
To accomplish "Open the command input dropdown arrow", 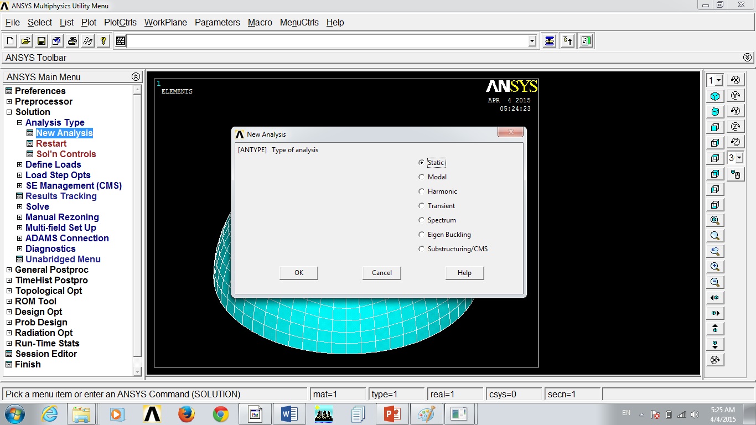I will 532,41.
